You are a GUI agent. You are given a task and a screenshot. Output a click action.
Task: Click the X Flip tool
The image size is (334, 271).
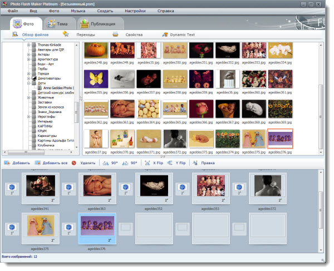[x=155, y=163]
